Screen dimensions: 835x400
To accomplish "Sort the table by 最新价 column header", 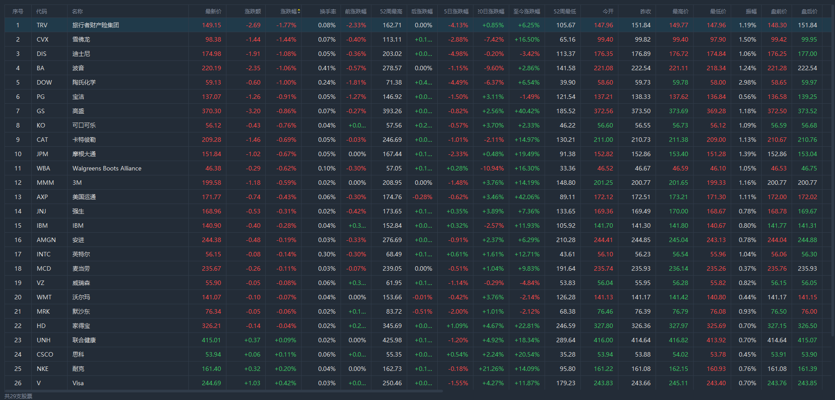I will pyautogui.click(x=213, y=11).
